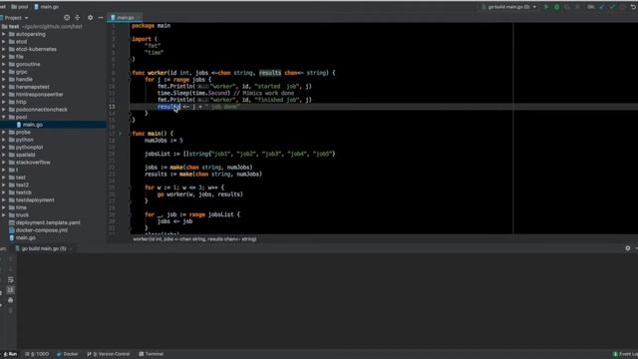The image size is (638, 359).
Task: Select the testdeployment folder
Action: click(35, 199)
